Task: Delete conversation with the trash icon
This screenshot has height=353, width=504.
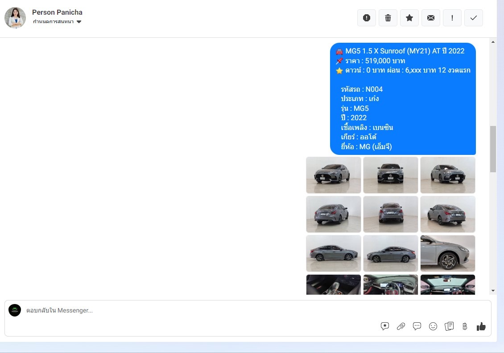Action: [x=388, y=18]
